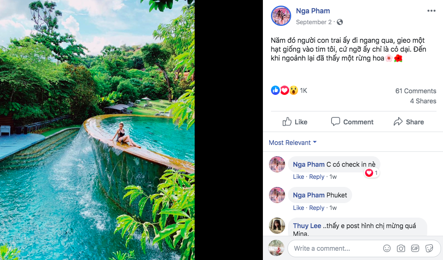The height and width of the screenshot is (260, 443).
Task: Open the 61 Comments list
Action: click(416, 91)
